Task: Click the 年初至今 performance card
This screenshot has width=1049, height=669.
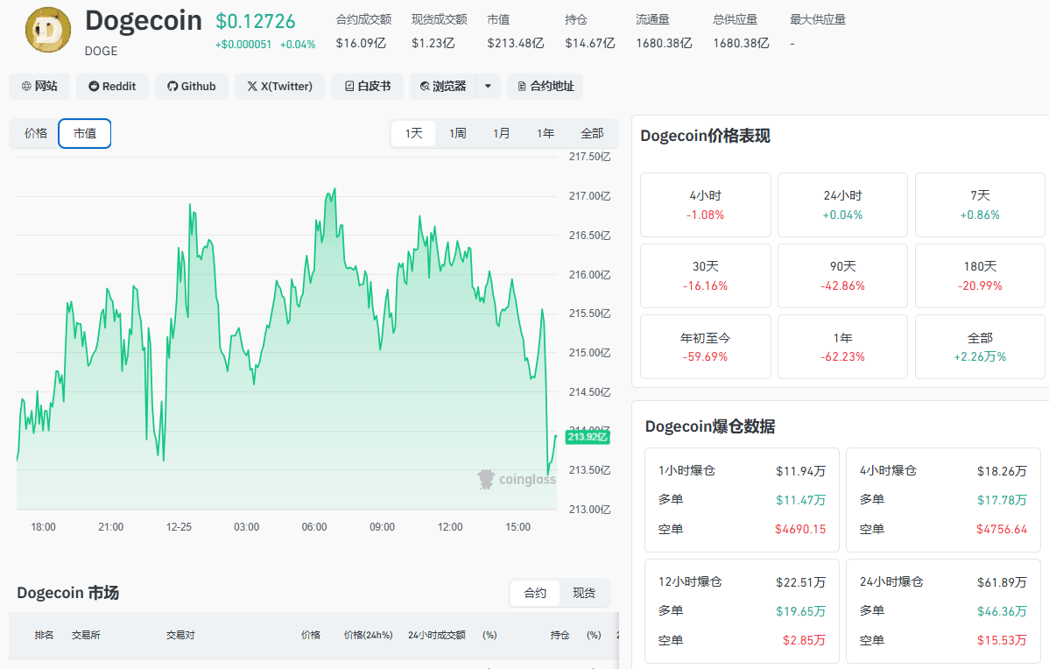Action: coord(706,347)
